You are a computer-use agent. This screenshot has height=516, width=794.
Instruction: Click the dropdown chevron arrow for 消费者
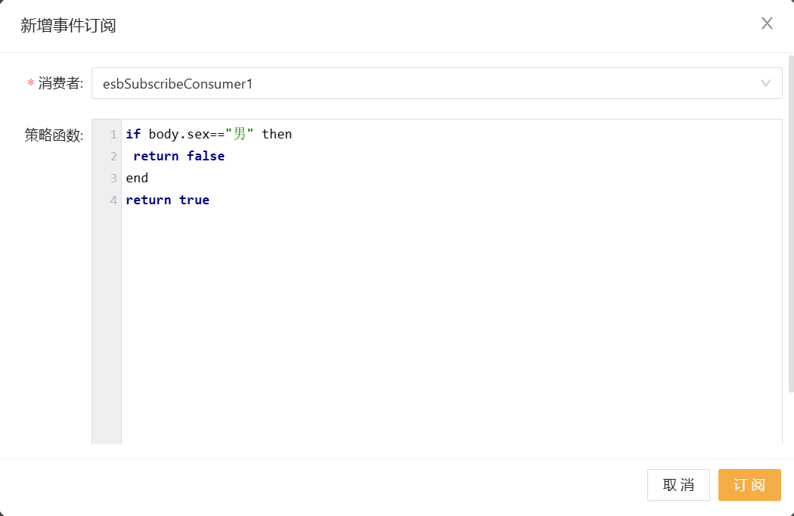pyautogui.click(x=765, y=83)
